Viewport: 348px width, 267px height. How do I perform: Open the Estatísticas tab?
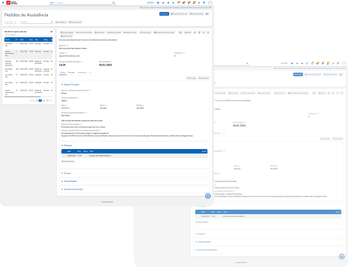[82, 72]
